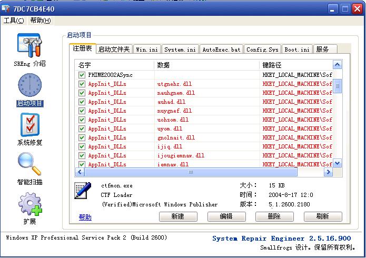Uncheck the gnolnait.dll AppInit_DLLs entry
This screenshot has width=366, height=258.
[82, 137]
